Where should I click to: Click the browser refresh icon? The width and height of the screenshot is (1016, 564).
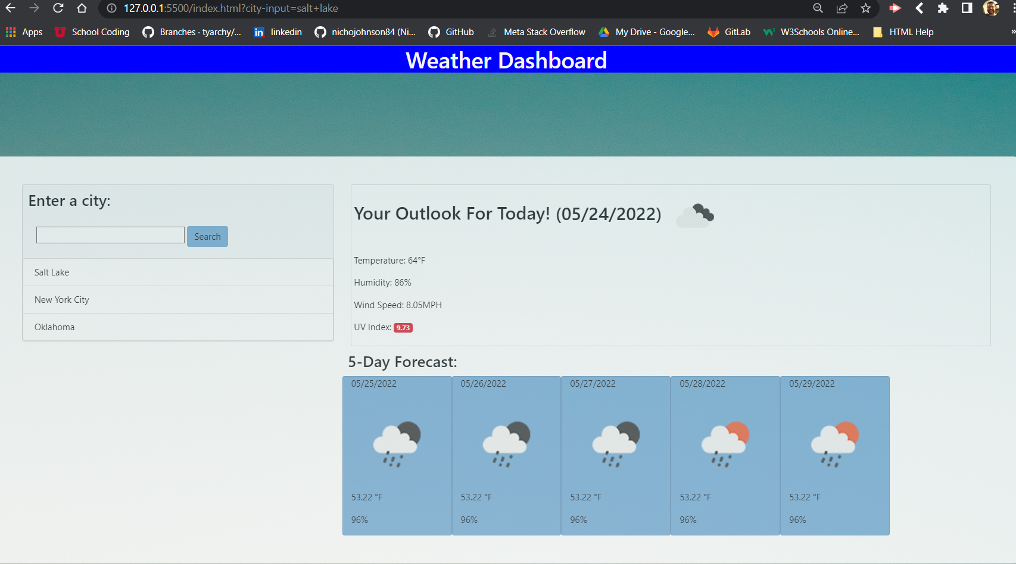pos(58,8)
